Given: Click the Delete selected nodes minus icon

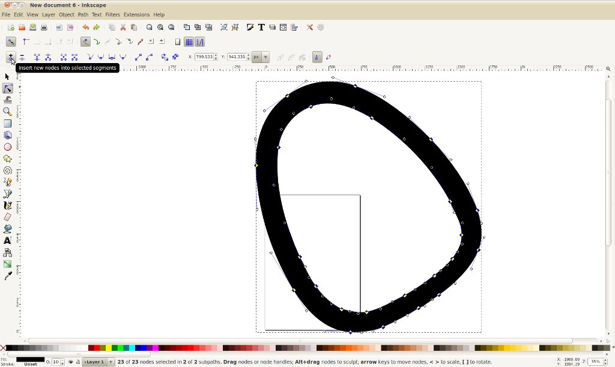Looking at the screenshot, I should [x=22, y=57].
